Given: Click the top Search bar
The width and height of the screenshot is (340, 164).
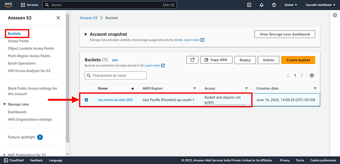Looking at the screenshot, I should (x=110, y=5).
